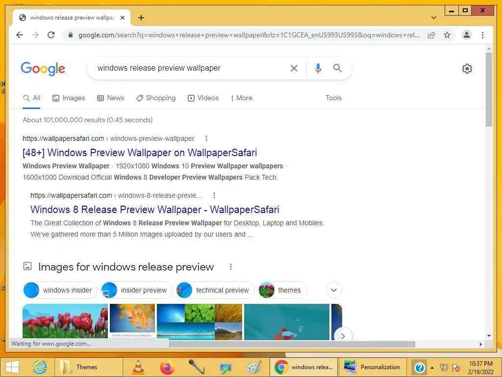Switch to the Shopping tab
The height and width of the screenshot is (377, 502).
[x=156, y=98]
